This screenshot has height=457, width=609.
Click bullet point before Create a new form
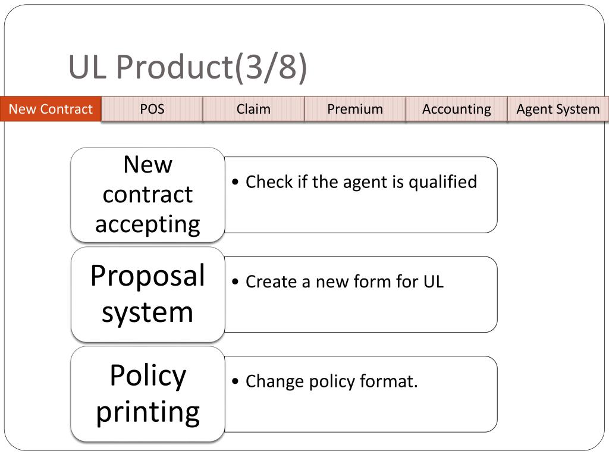click(235, 281)
